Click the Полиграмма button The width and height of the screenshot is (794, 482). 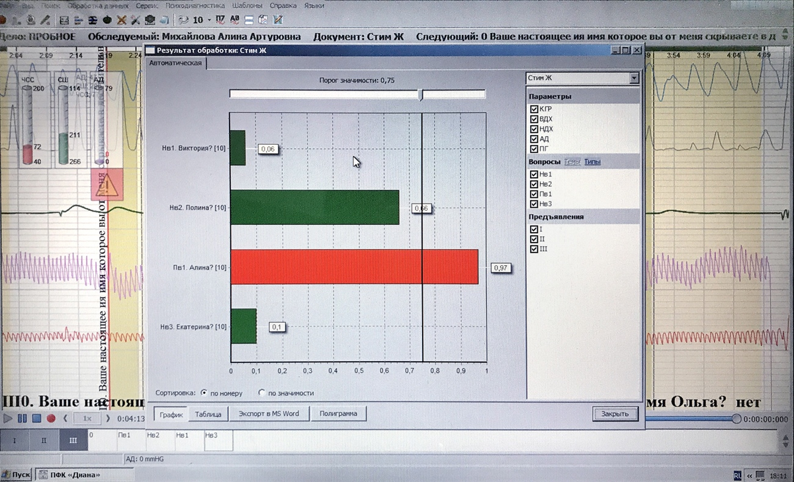point(338,414)
